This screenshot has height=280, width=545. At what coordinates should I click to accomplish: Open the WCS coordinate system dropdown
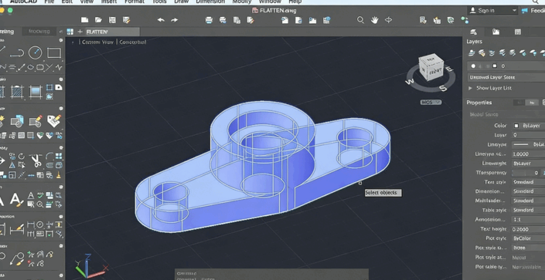coord(431,102)
